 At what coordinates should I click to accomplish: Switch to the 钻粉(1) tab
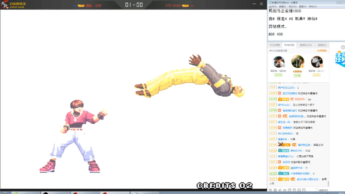322,45
